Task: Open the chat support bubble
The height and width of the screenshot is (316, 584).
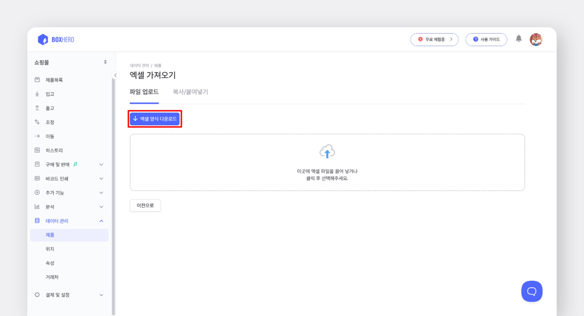Action: coord(531,291)
